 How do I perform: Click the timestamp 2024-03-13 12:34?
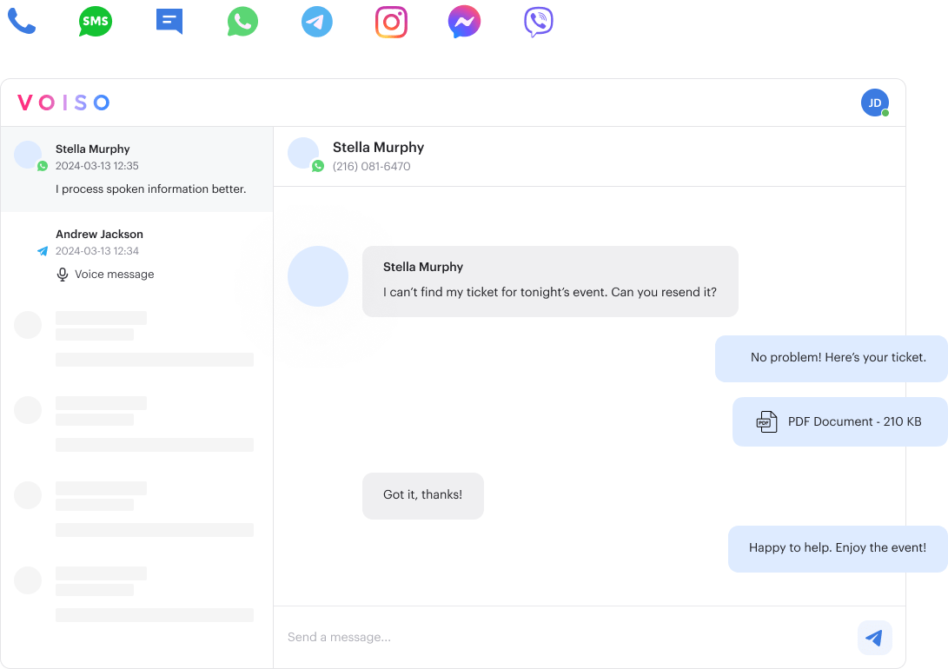[96, 251]
